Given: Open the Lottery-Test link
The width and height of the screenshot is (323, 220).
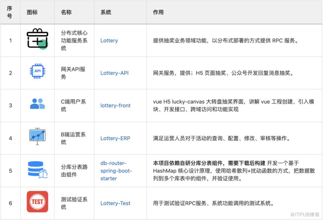Looking at the screenshot, I should [x=115, y=203].
